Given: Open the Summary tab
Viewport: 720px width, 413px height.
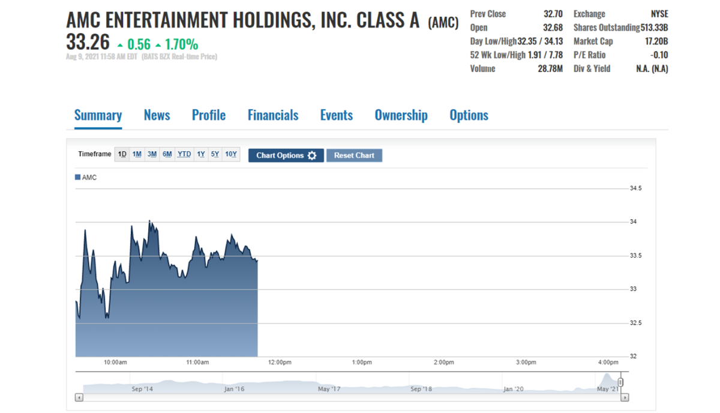Looking at the screenshot, I should click(98, 115).
